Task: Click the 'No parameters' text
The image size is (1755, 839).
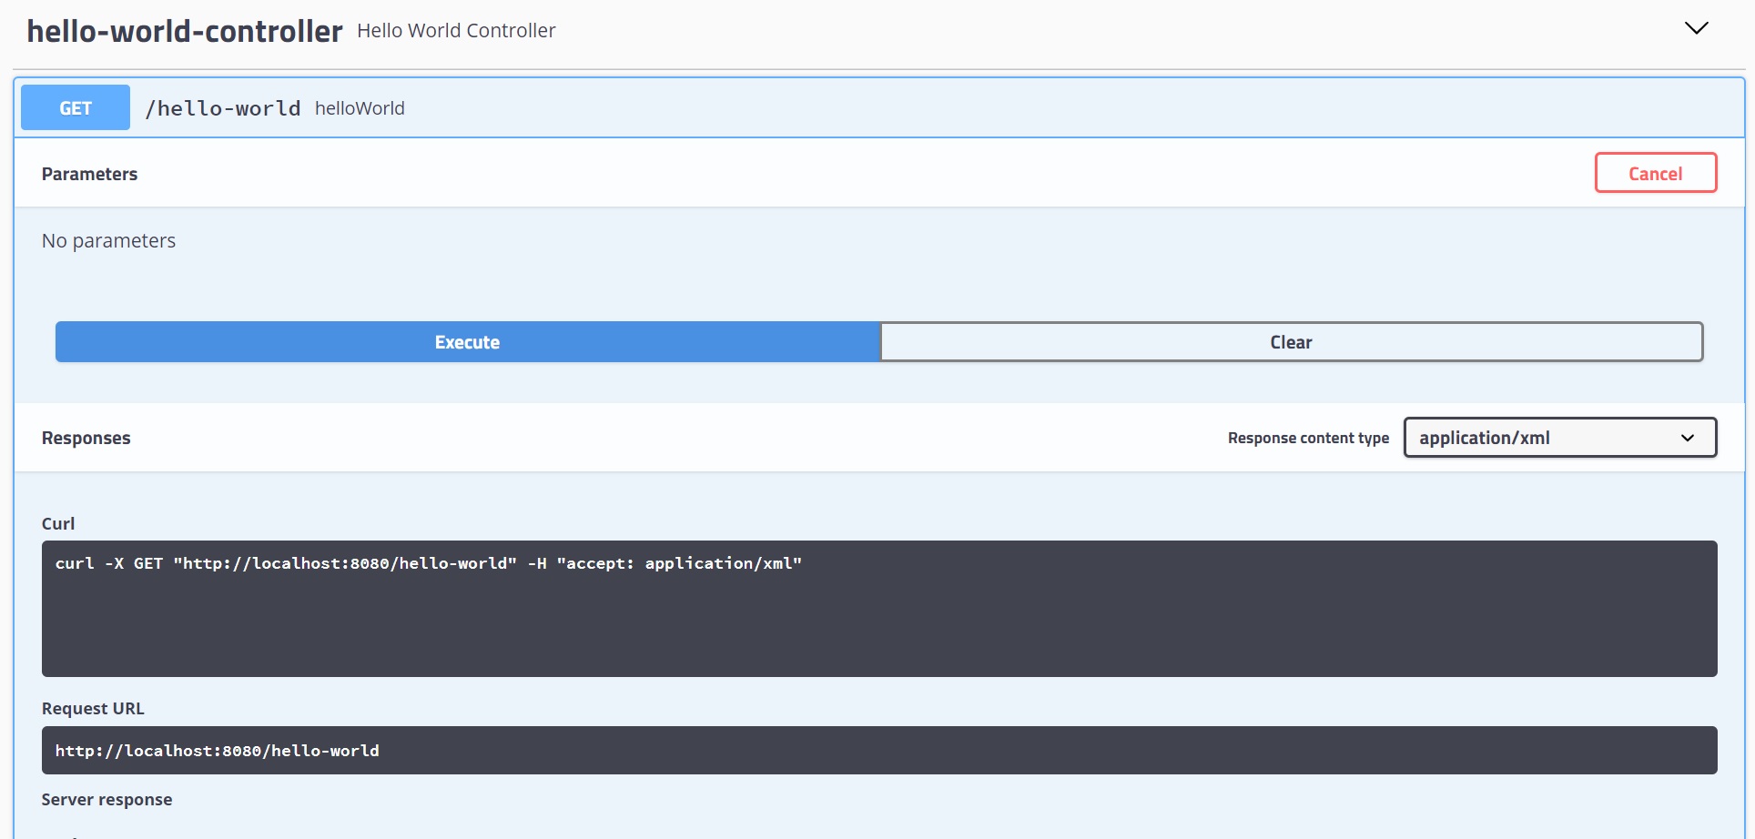Action: click(x=108, y=240)
